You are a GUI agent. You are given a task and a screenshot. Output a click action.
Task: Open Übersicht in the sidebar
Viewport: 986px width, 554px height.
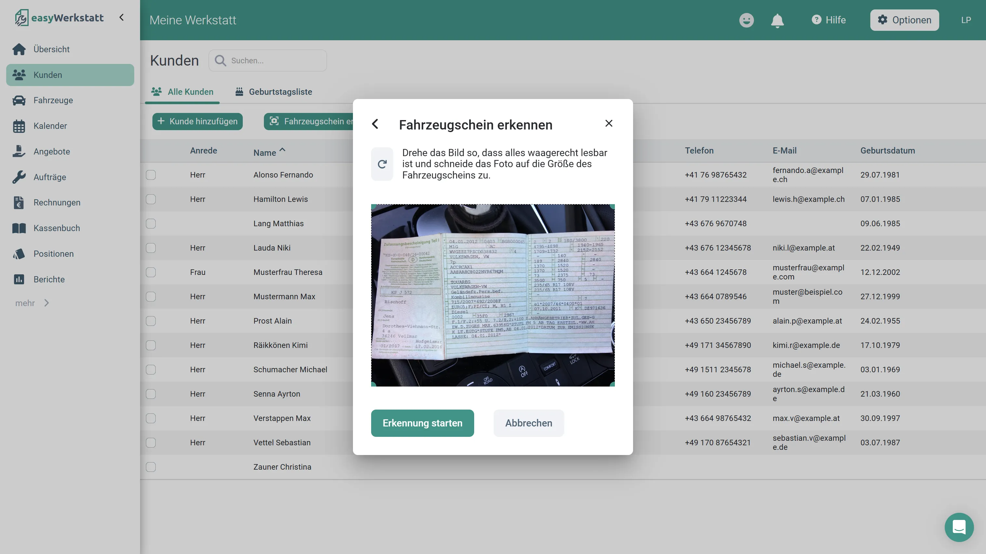(x=70, y=49)
